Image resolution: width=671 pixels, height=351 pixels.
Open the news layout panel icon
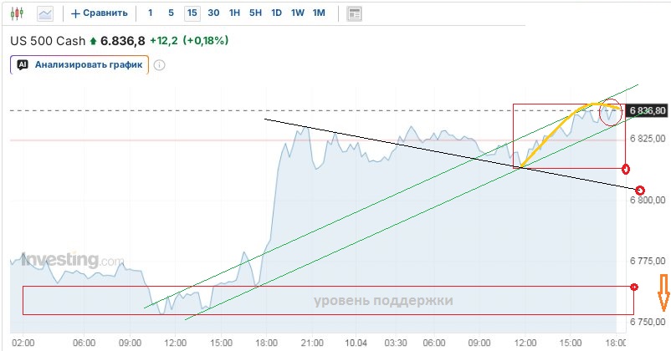(x=355, y=13)
